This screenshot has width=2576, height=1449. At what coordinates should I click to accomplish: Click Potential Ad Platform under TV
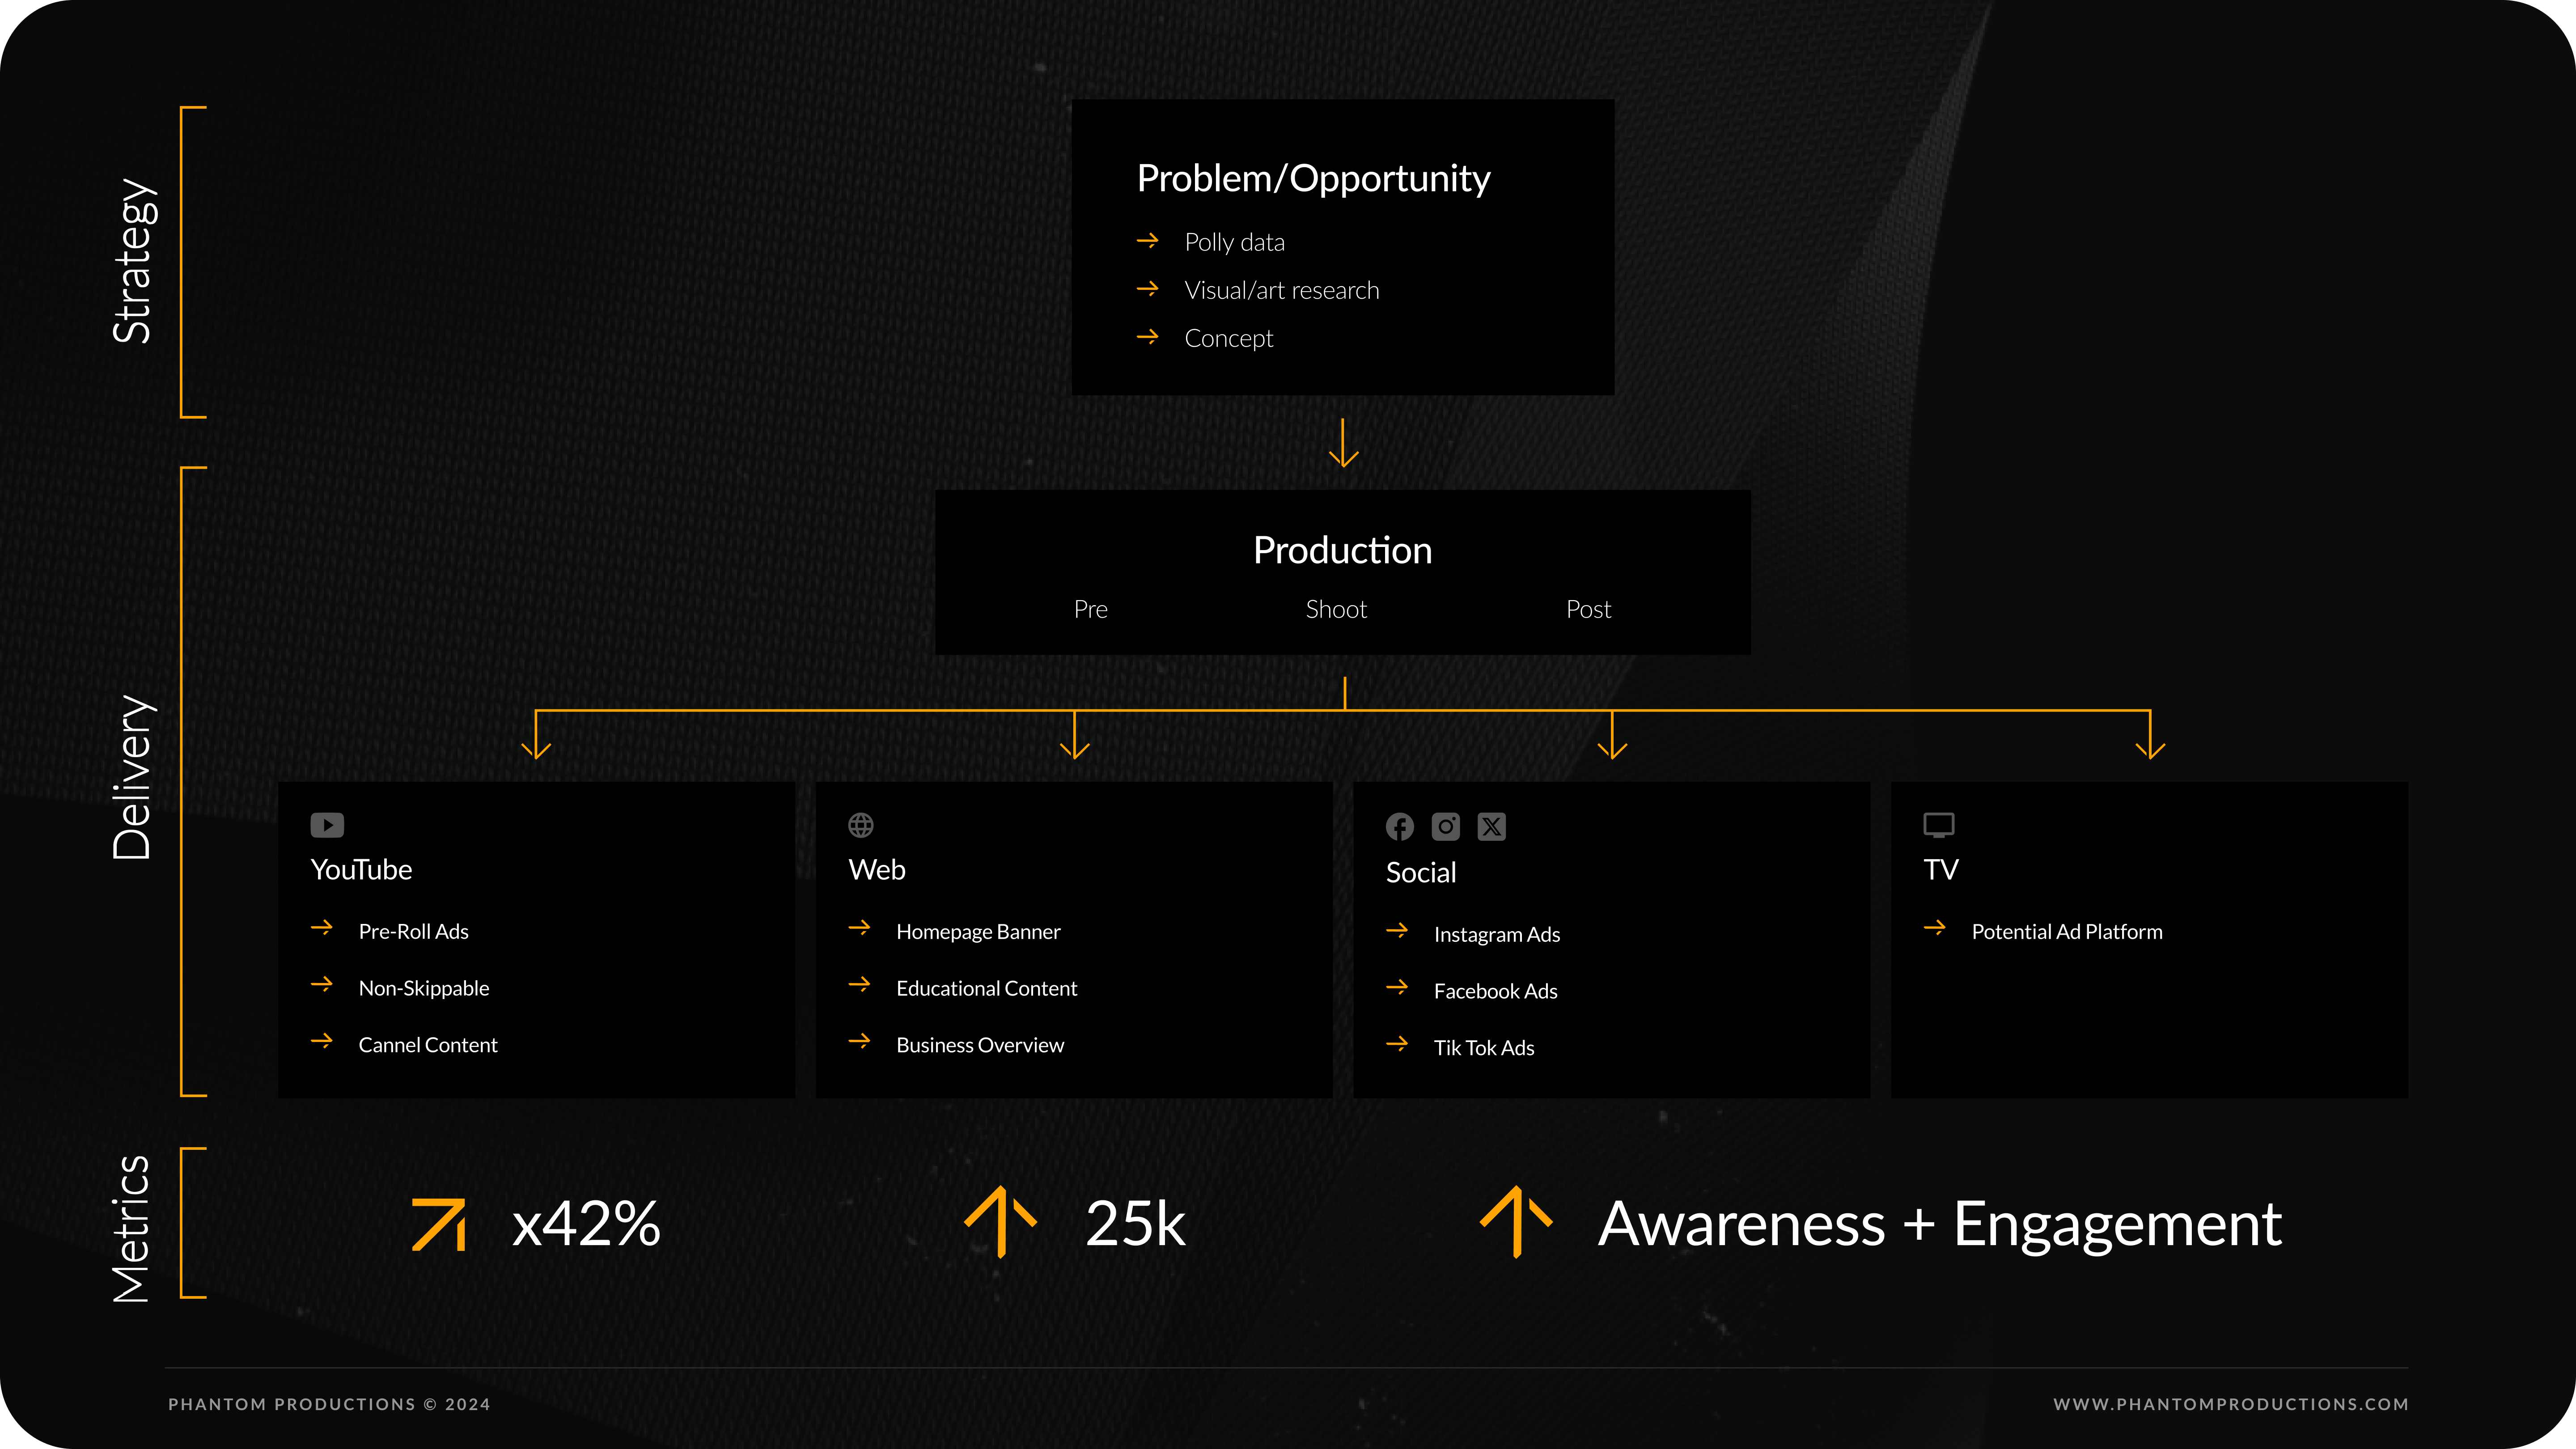point(2066,931)
